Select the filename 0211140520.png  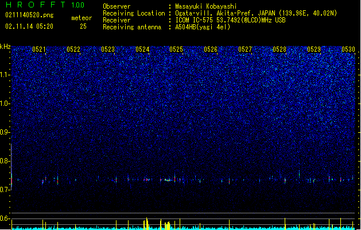(29, 16)
